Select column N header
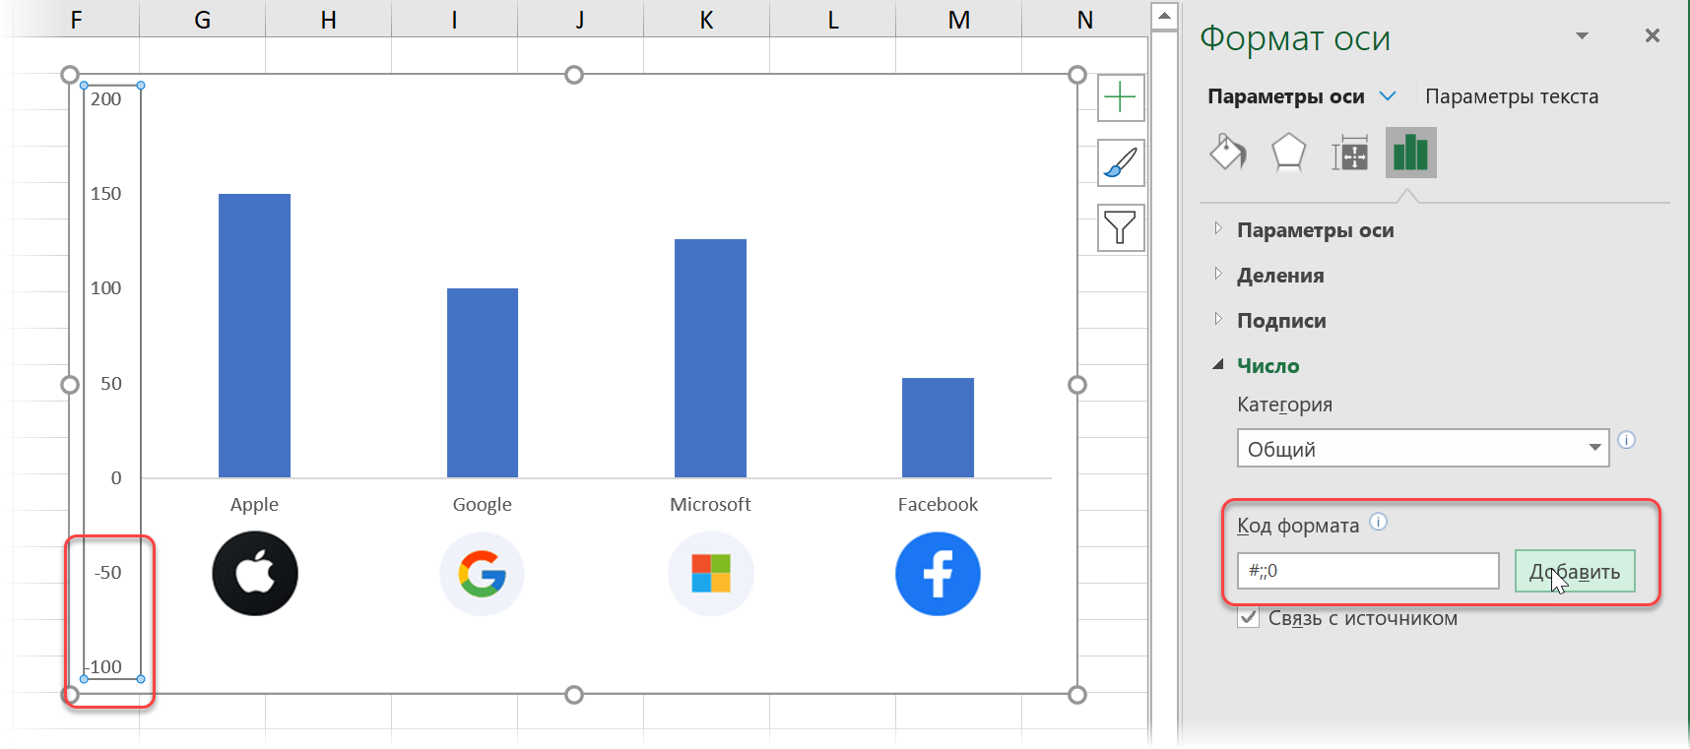Screen dimensions: 1690x749 click(1084, 19)
